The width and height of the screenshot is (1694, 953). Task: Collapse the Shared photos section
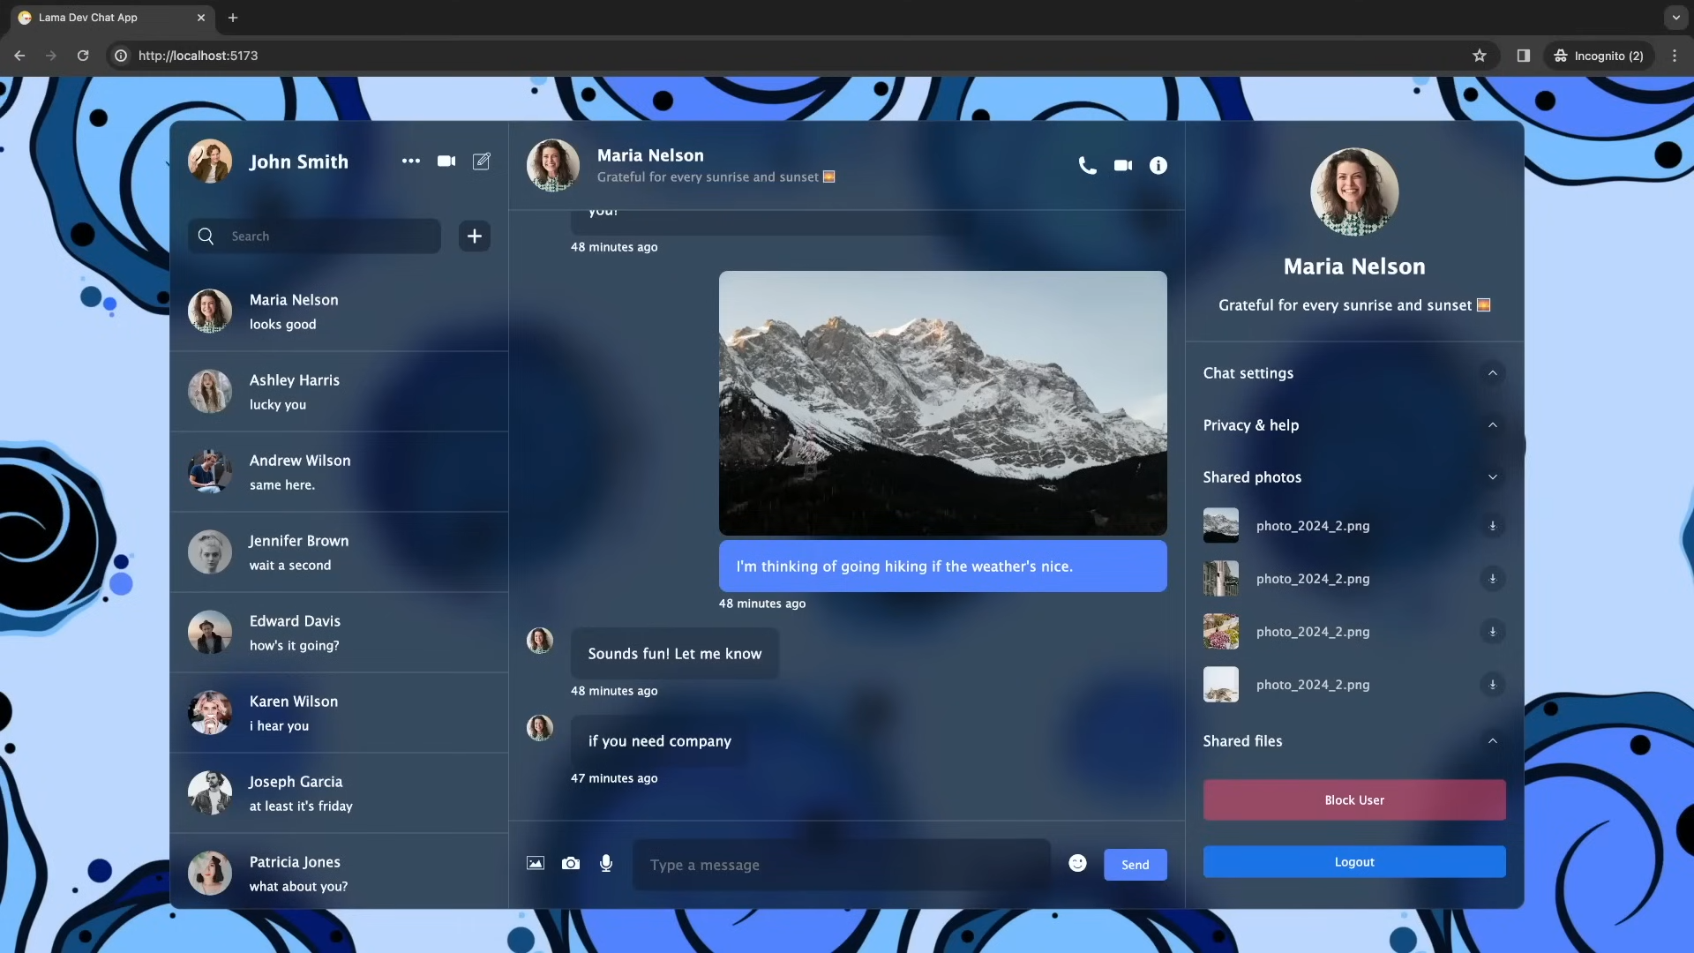pyautogui.click(x=1492, y=477)
